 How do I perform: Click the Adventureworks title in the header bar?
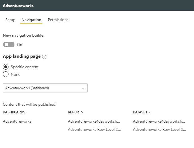coord(18,6)
